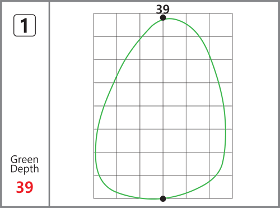Click inside the green near its wide bottom
Image resolution: width=280 pixels, height=208 pixels.
[161, 168]
